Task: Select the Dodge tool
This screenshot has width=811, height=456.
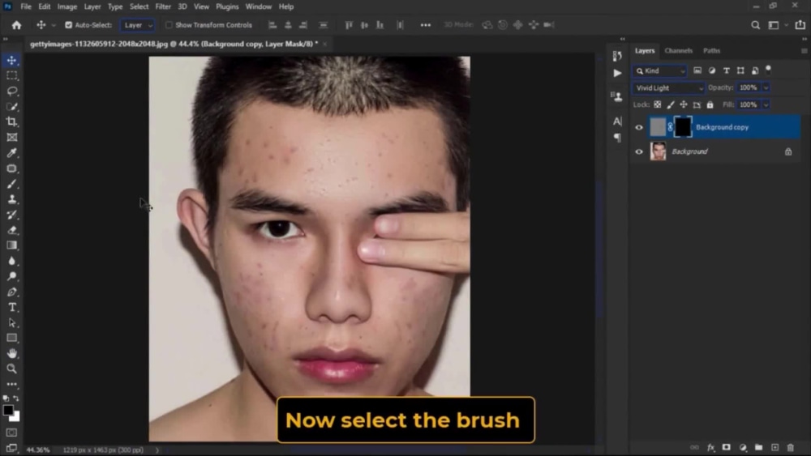Action: pos(12,276)
